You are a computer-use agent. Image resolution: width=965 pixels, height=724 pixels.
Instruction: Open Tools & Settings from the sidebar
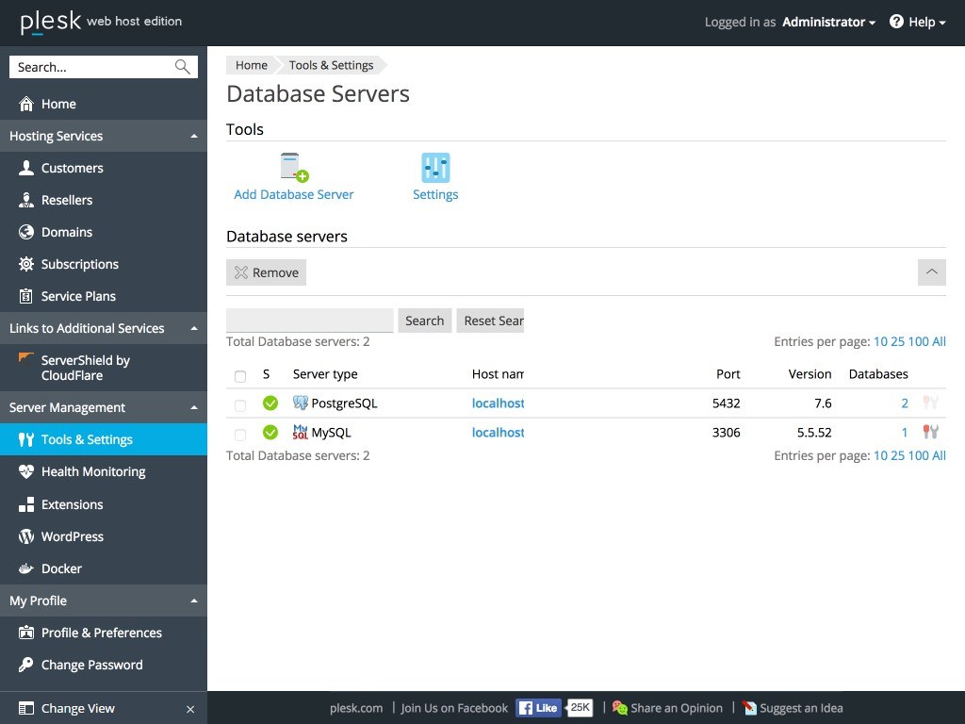pyautogui.click(x=86, y=438)
